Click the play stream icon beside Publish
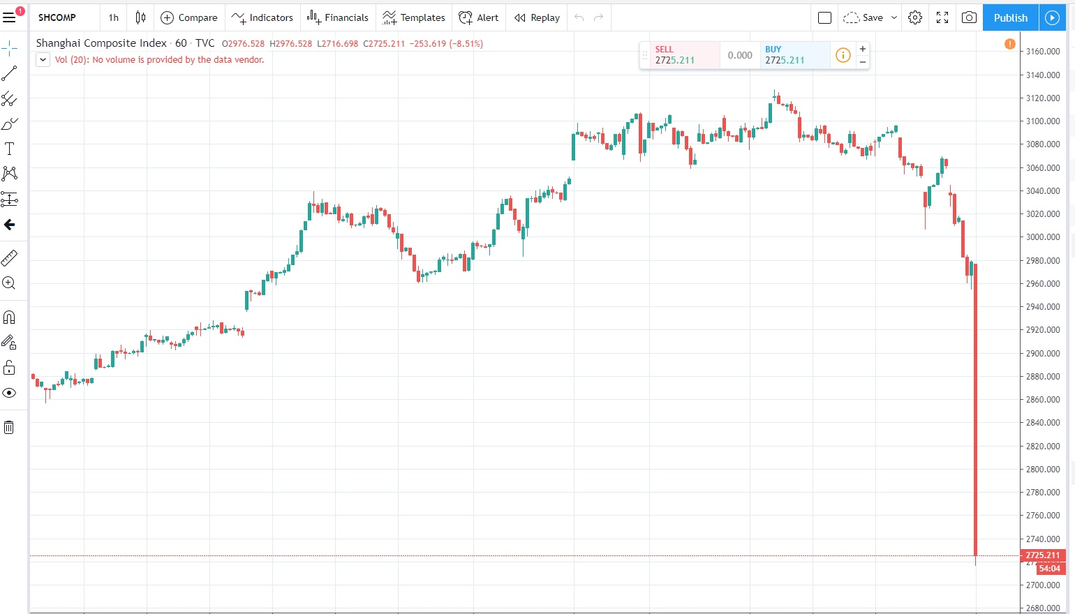The image size is (1075, 614). tap(1053, 17)
